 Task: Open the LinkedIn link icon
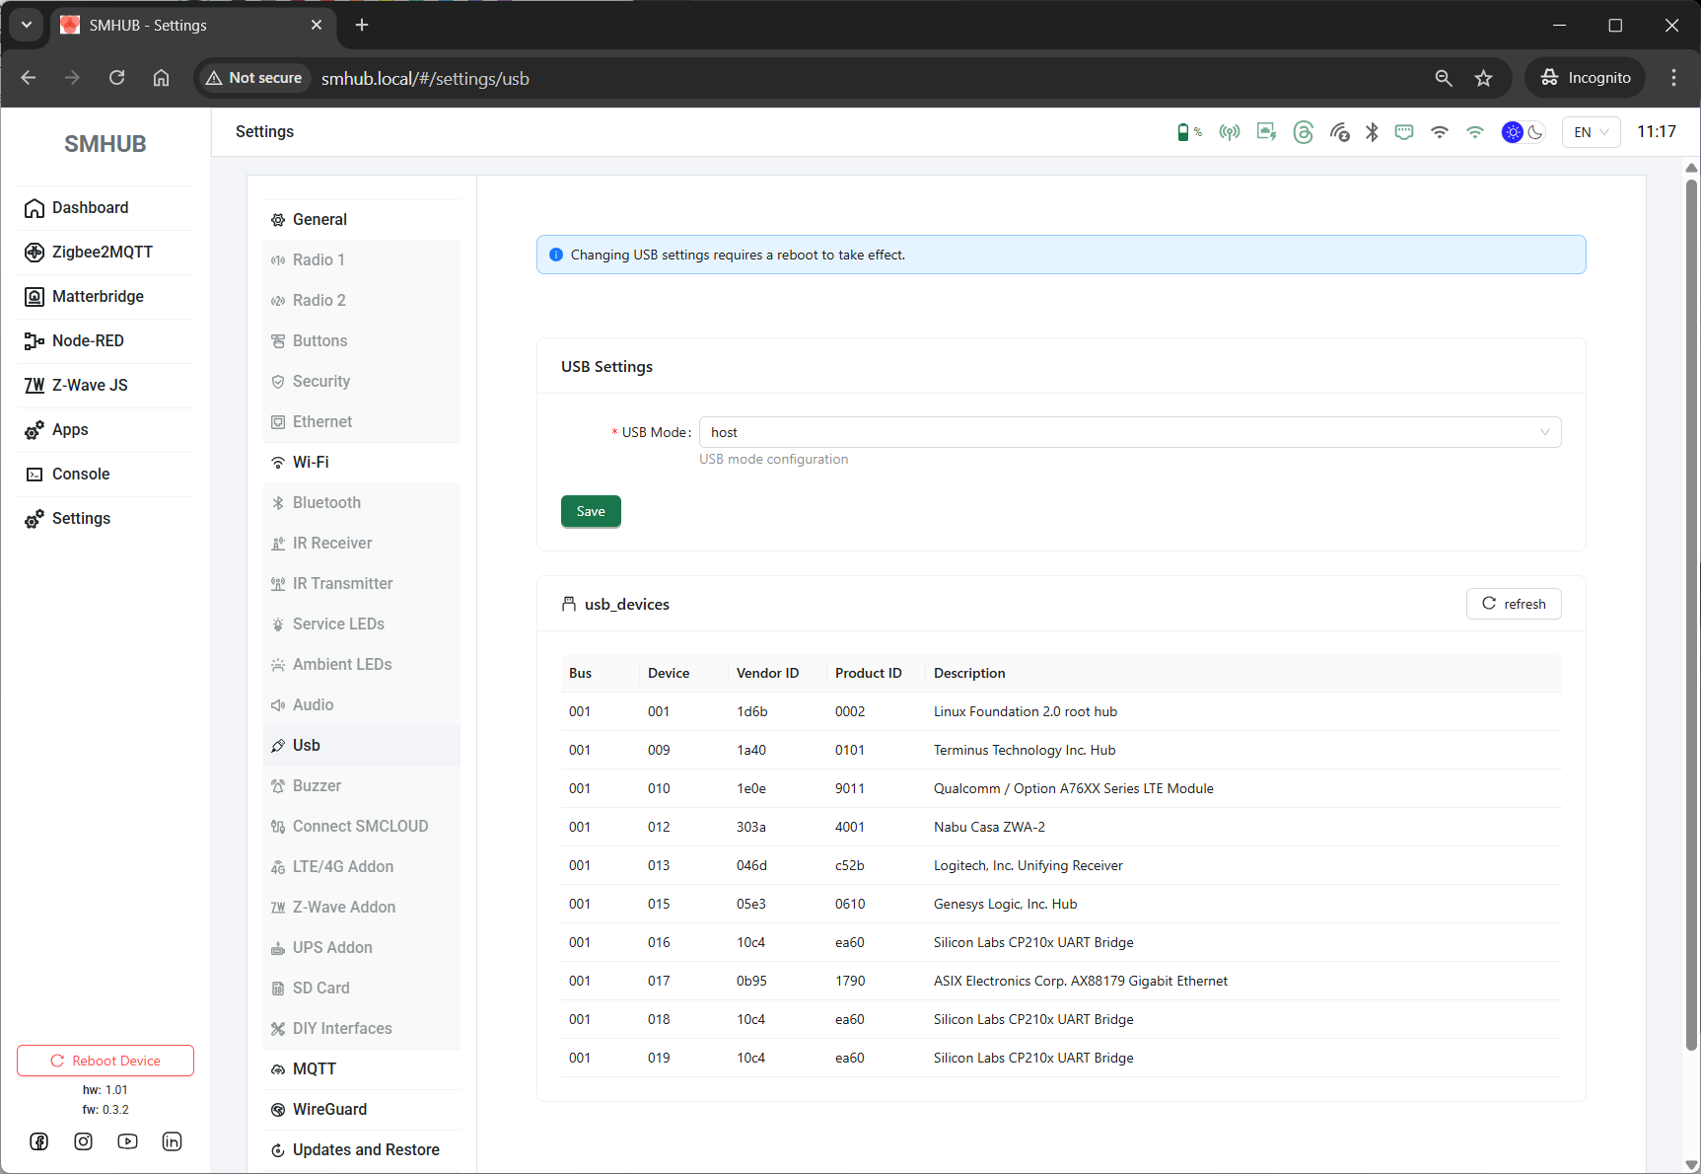173,1141
